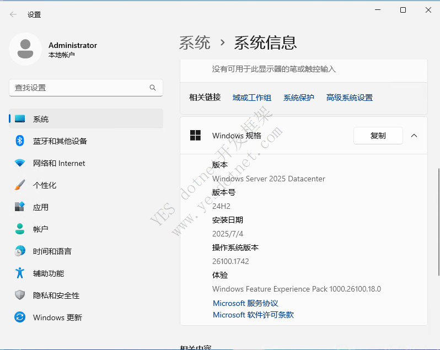The height and width of the screenshot is (350, 440).
Task: Click the vertical scrollbar thumb
Action: tap(438, 222)
